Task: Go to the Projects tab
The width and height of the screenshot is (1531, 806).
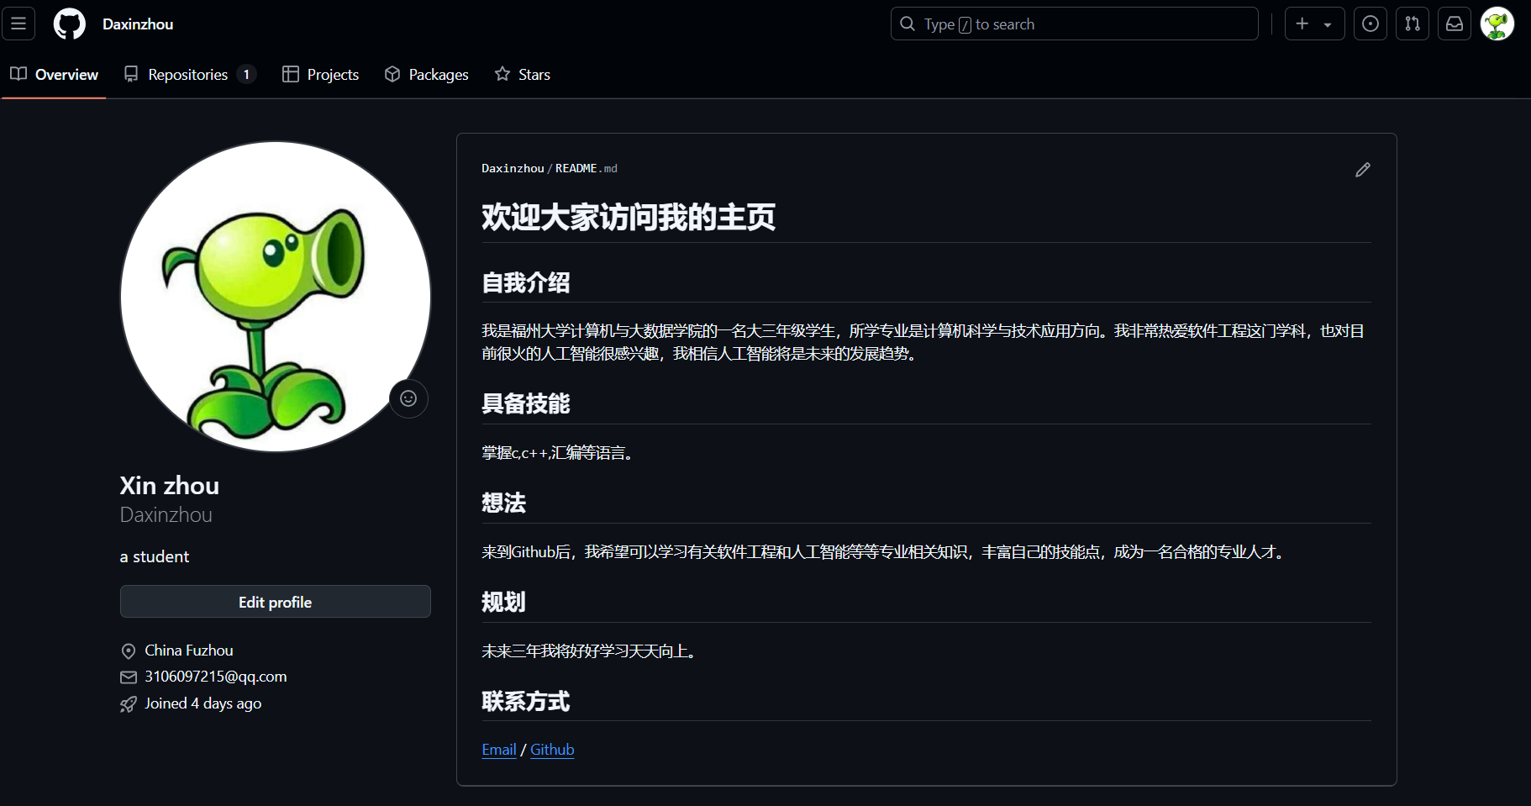Action: point(321,75)
